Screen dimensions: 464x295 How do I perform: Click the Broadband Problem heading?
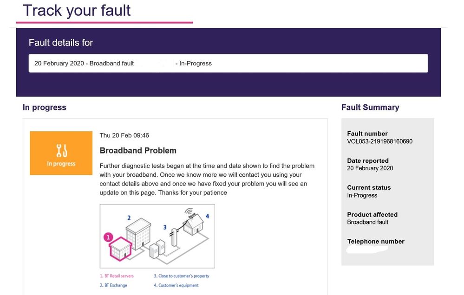pyautogui.click(x=138, y=151)
